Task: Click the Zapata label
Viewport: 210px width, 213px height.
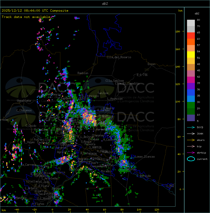Action: 56,188
